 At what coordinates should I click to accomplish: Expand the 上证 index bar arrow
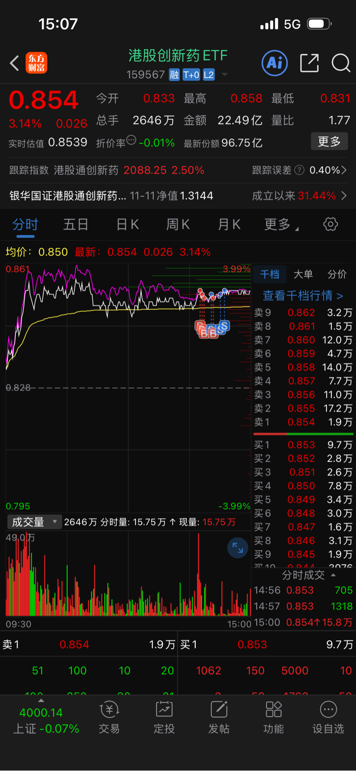[41, 701]
